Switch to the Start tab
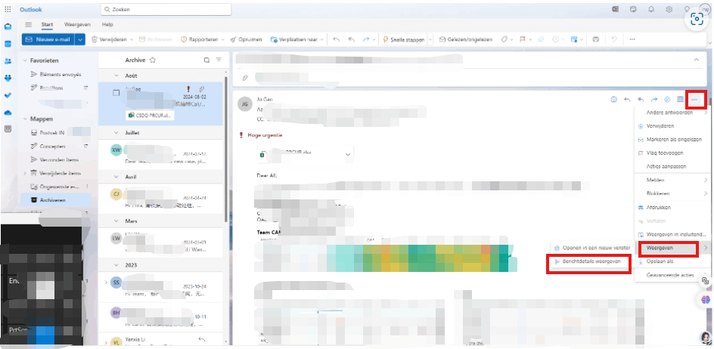Viewport: 714px width, 349px height. (47, 25)
